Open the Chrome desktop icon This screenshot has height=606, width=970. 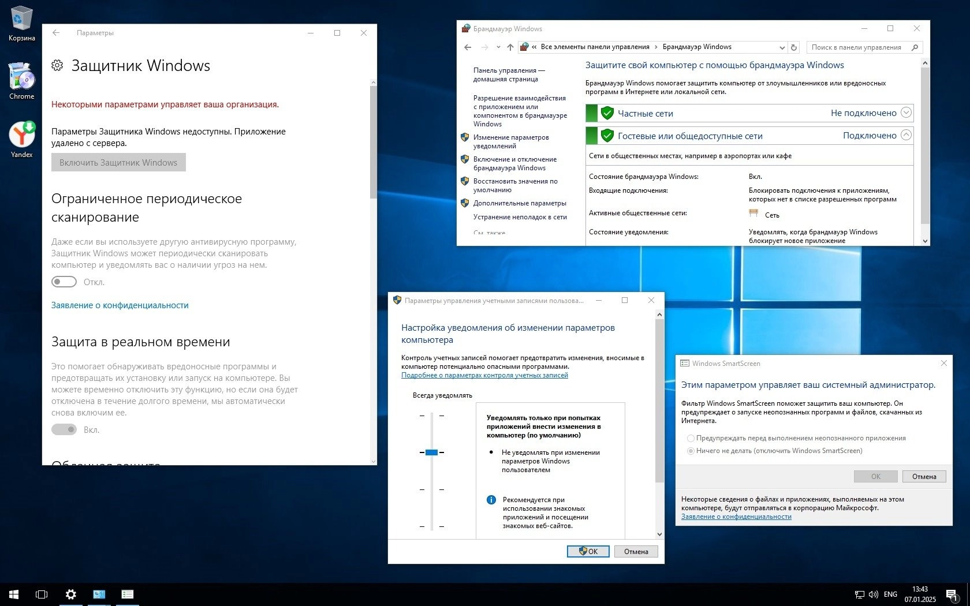21,81
